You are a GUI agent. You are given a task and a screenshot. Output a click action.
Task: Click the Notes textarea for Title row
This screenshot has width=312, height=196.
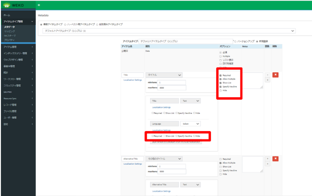(x=252, y=80)
